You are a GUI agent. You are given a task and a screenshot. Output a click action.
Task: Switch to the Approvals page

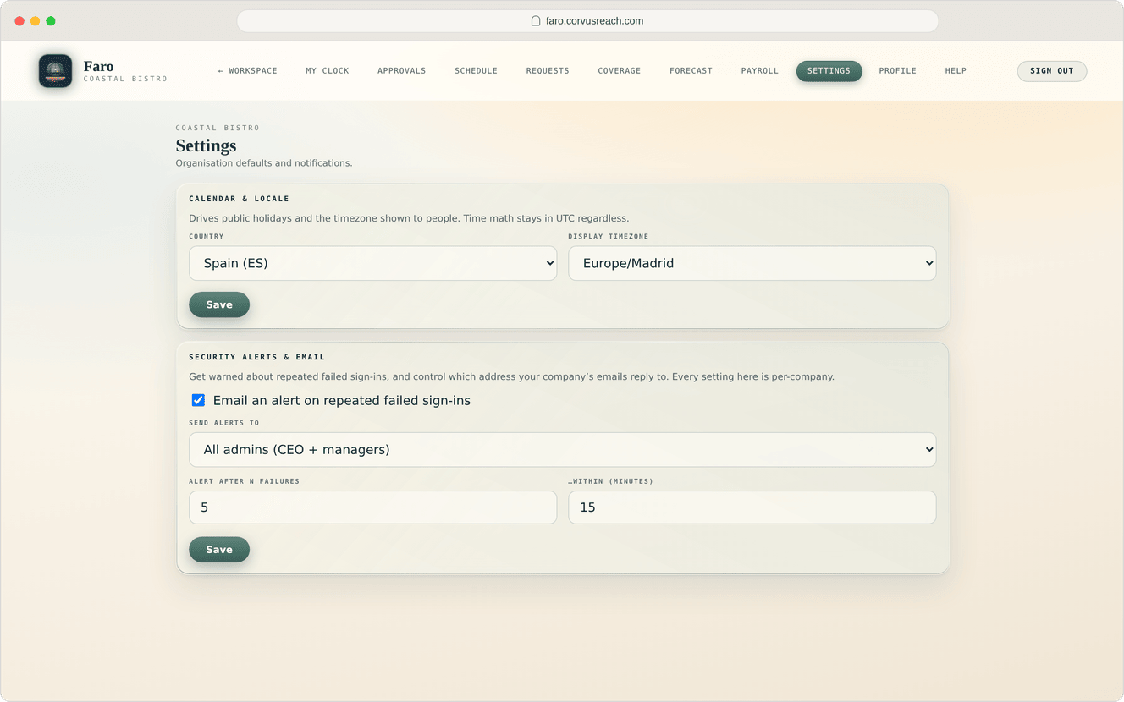point(402,71)
